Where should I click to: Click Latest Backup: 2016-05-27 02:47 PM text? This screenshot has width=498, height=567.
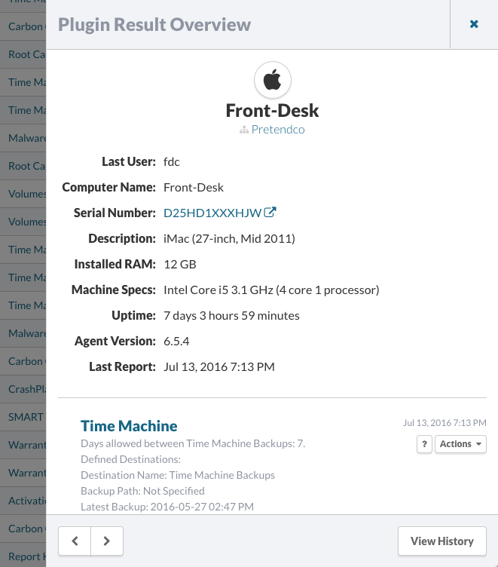coord(167,507)
